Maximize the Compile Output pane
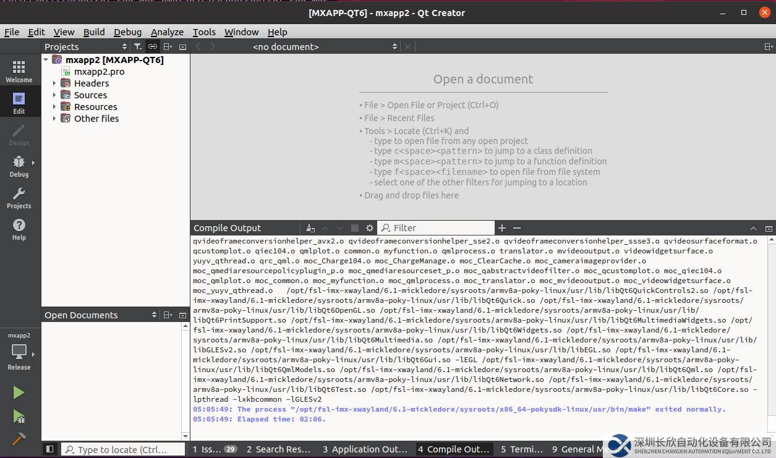Viewport: 776px width, 458px height. 753,228
